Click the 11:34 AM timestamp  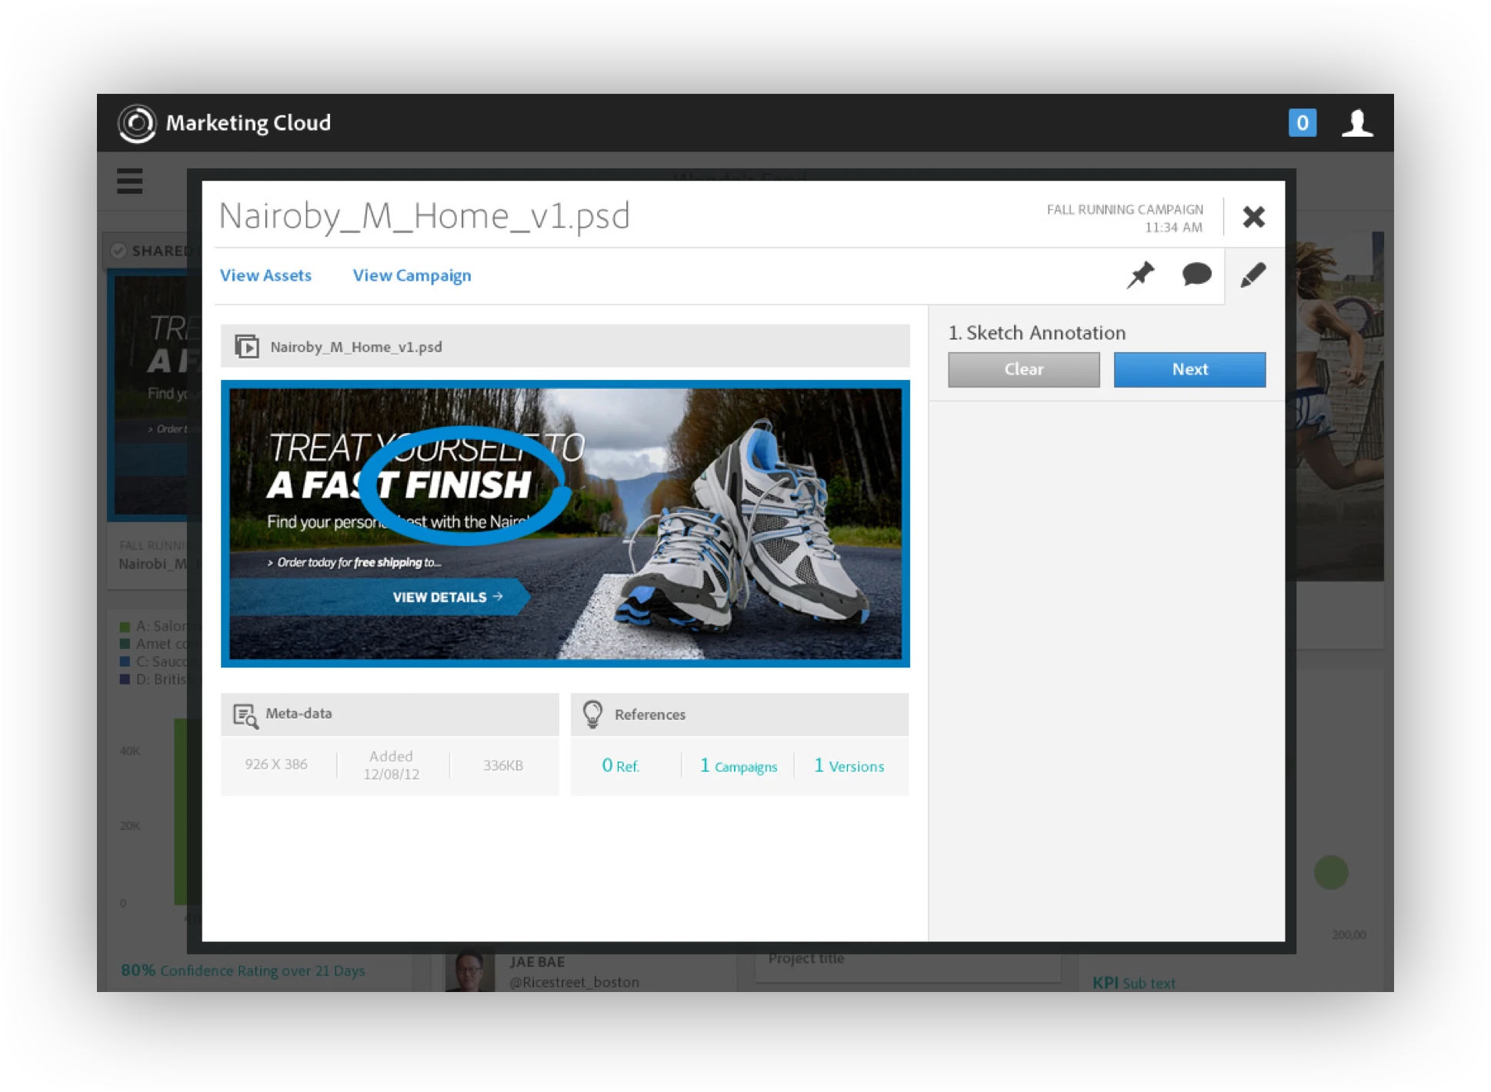[x=1173, y=228]
